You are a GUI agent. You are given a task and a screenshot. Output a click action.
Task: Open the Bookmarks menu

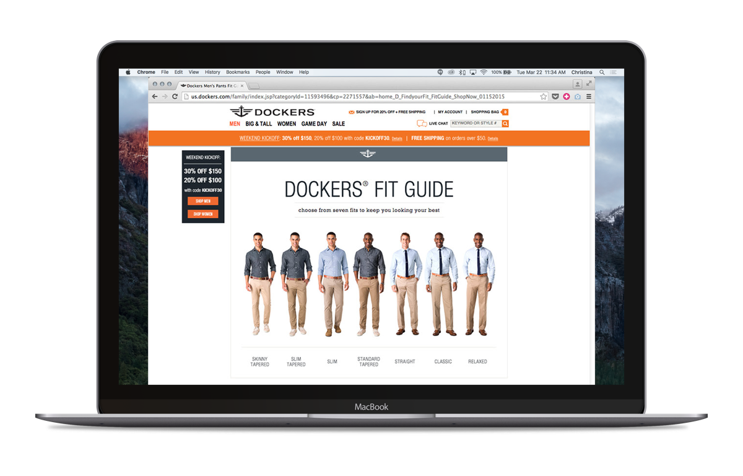tap(238, 73)
